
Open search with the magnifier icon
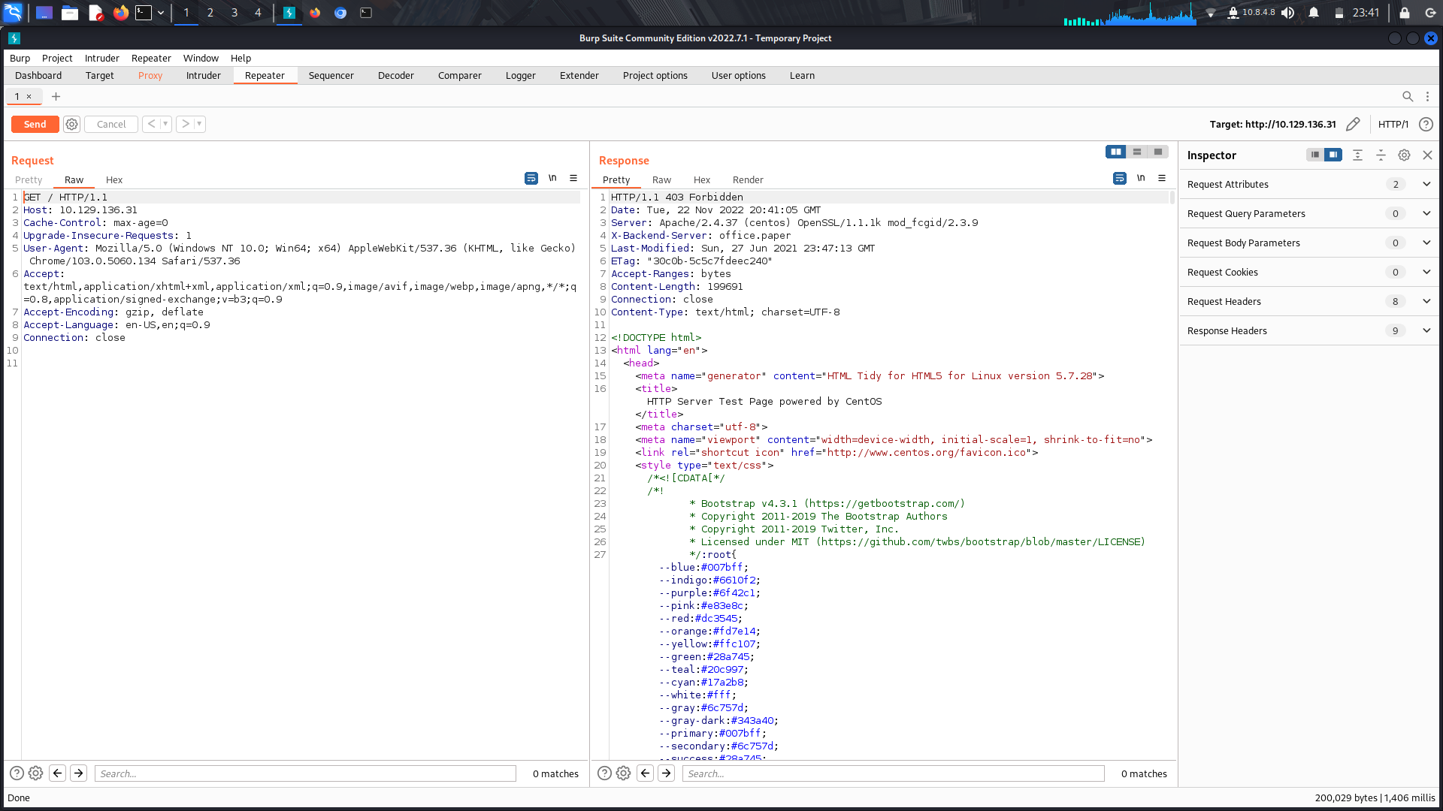(1408, 96)
